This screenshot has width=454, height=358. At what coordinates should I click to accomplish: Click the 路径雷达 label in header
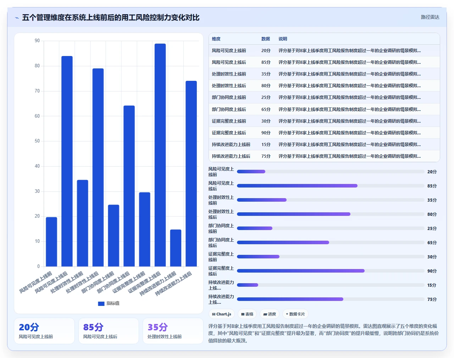(430, 17)
